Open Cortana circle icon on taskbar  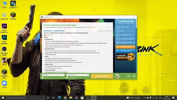pos(48,97)
